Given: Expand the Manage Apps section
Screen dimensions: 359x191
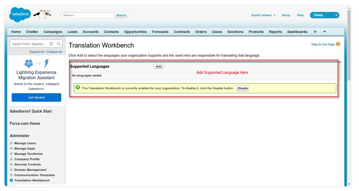Looking at the screenshot, I should 11,148.
